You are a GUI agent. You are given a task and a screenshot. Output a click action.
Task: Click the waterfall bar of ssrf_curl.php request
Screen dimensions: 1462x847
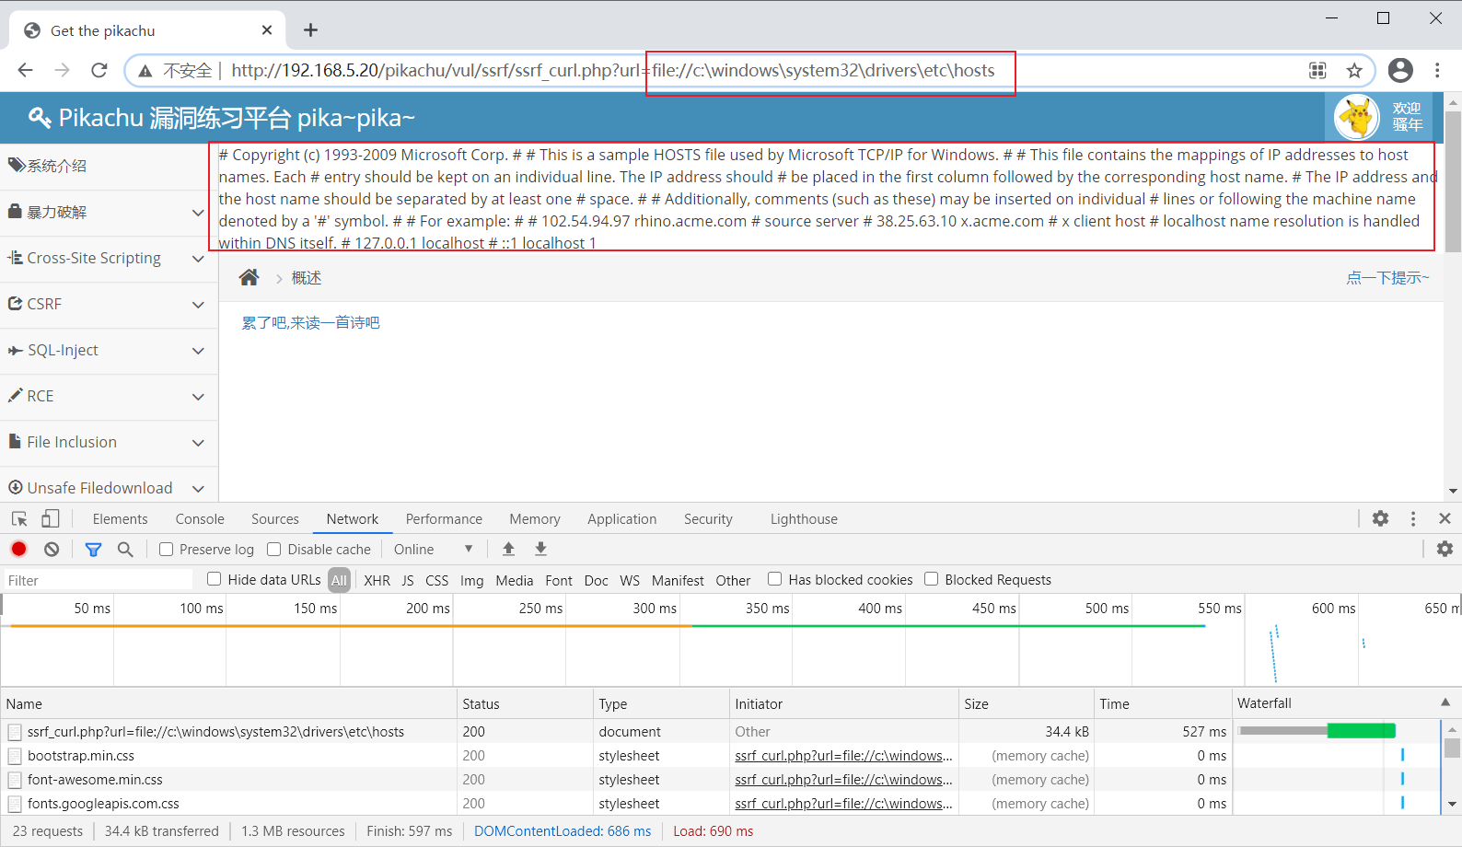(1317, 731)
